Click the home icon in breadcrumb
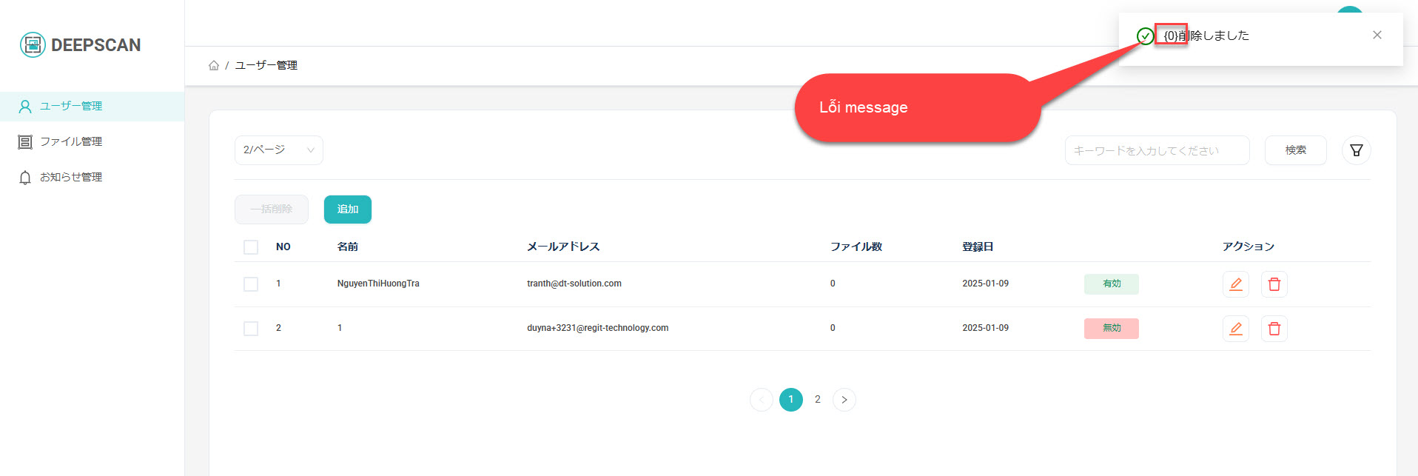Image resolution: width=1418 pixels, height=476 pixels. (214, 65)
